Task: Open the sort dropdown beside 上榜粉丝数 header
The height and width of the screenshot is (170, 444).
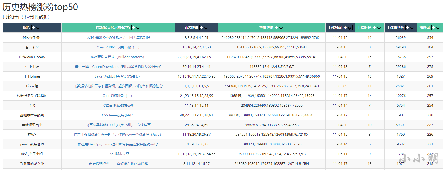Action: coord(410,28)
